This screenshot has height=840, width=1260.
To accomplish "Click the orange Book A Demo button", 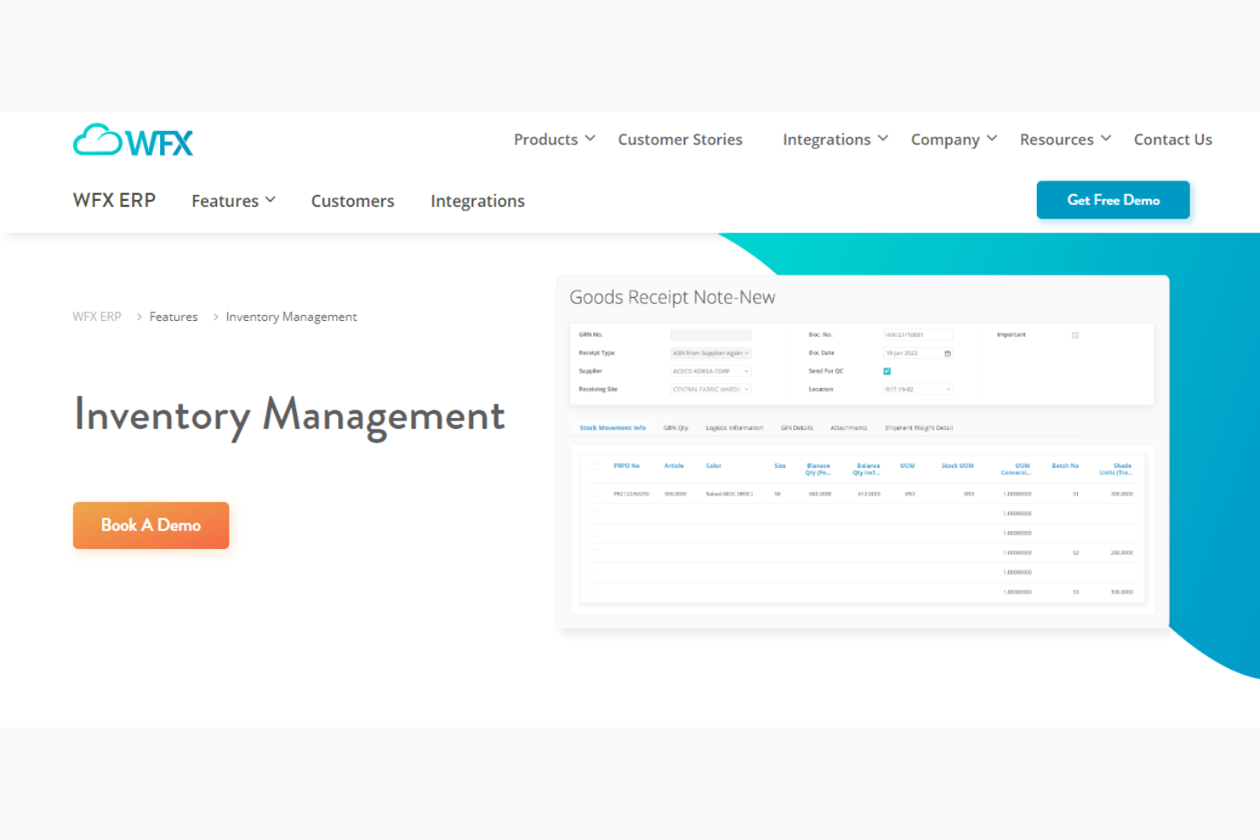I will click(151, 525).
